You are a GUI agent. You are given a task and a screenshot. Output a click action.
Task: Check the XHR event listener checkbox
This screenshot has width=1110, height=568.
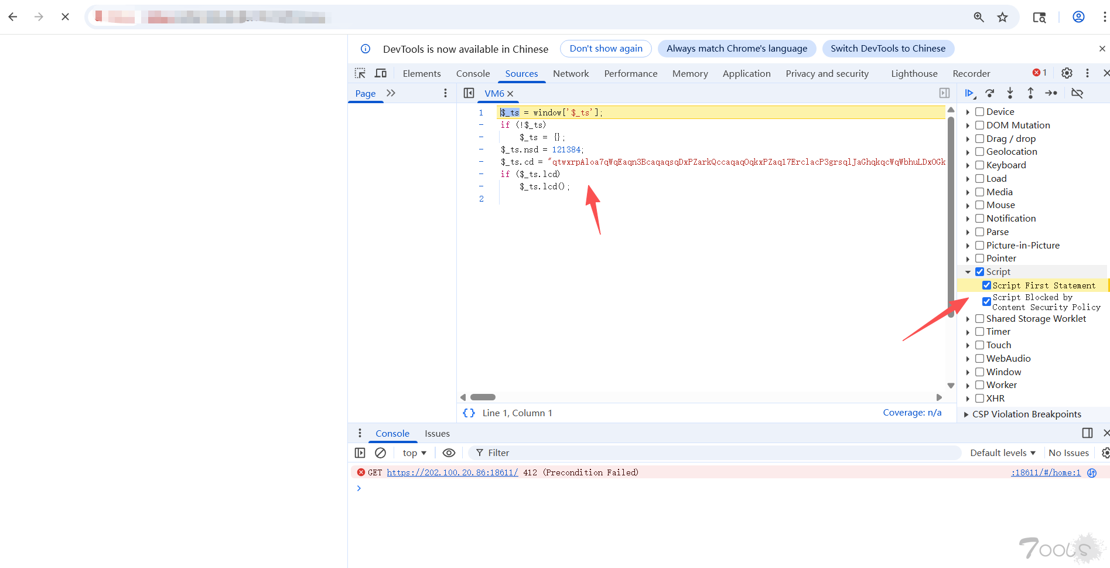(979, 399)
